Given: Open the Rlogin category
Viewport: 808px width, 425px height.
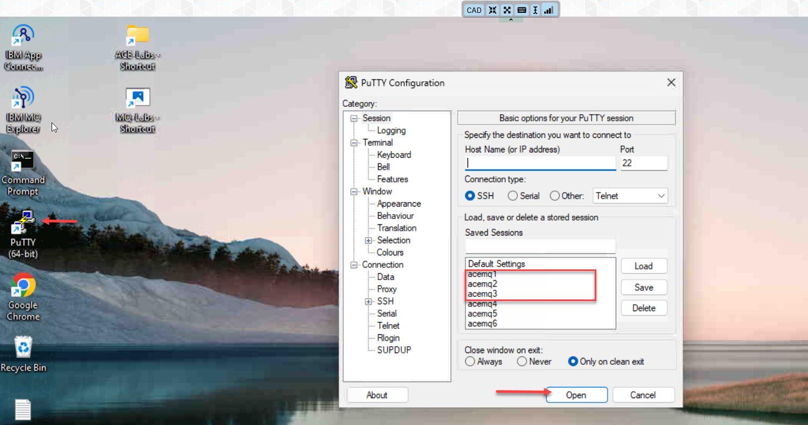Looking at the screenshot, I should pyautogui.click(x=388, y=338).
